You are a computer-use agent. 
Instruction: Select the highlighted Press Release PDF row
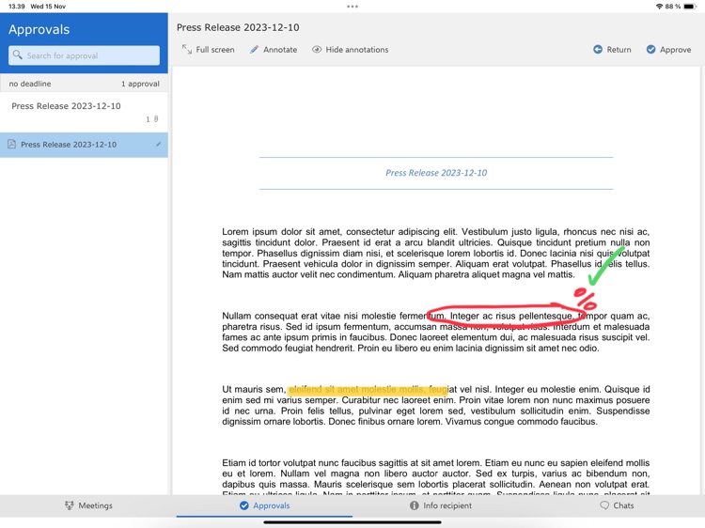tap(84, 145)
